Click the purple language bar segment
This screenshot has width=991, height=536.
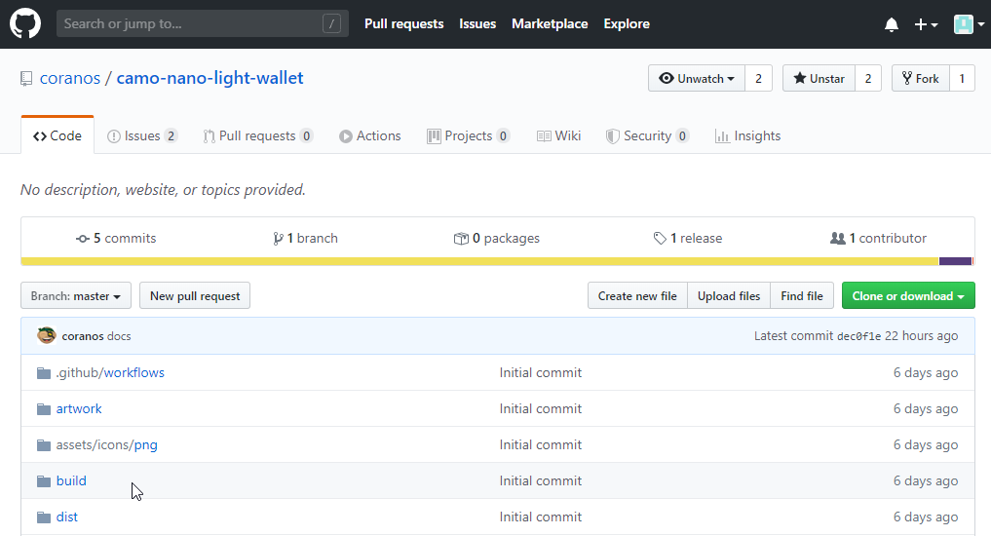click(955, 261)
